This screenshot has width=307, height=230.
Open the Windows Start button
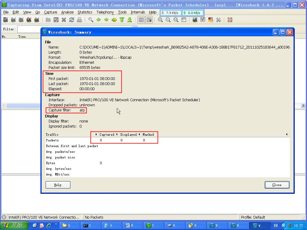[14, 226]
